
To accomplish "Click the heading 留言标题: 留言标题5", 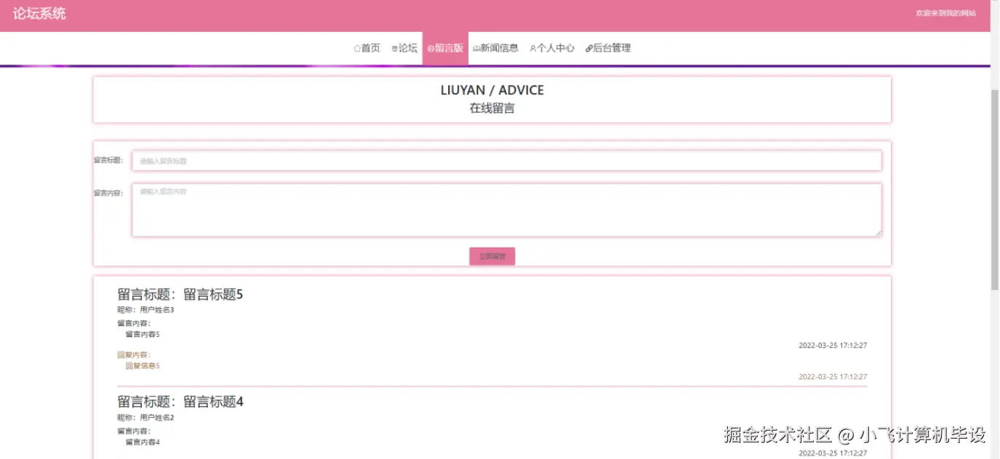I will [x=180, y=294].
